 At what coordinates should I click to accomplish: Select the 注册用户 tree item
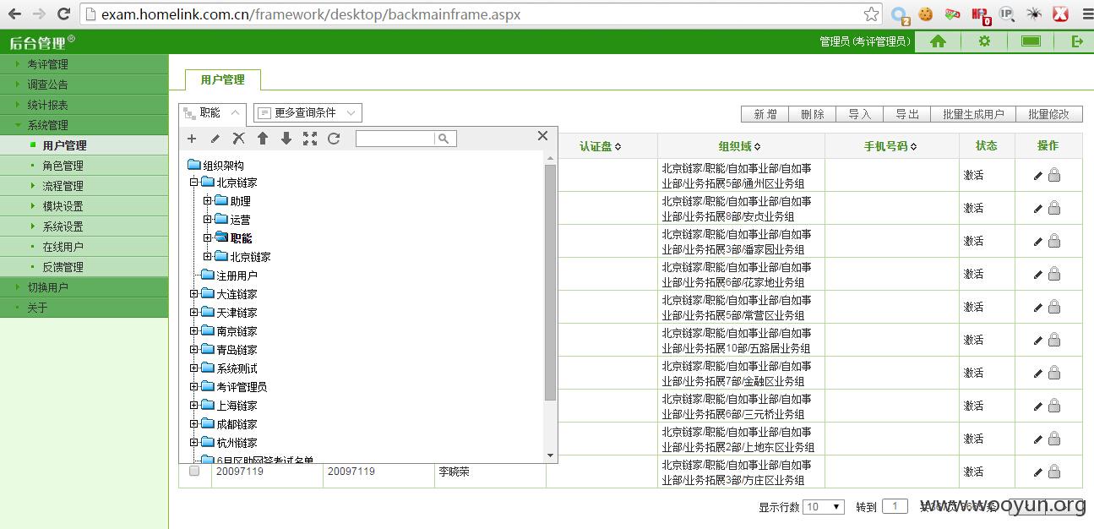[x=237, y=275]
